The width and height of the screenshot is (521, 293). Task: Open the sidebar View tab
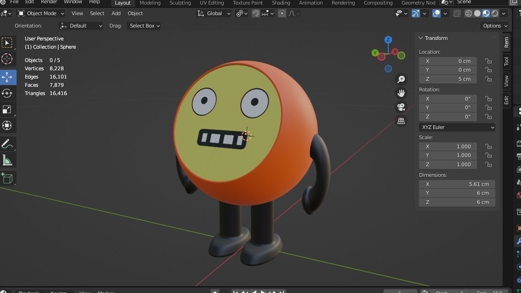click(506, 81)
